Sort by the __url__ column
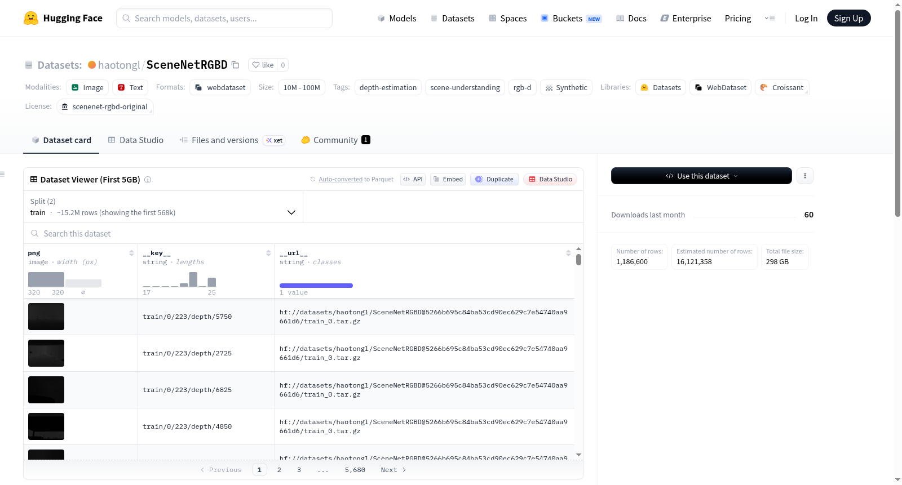This screenshot has height=485, width=902. point(568,253)
